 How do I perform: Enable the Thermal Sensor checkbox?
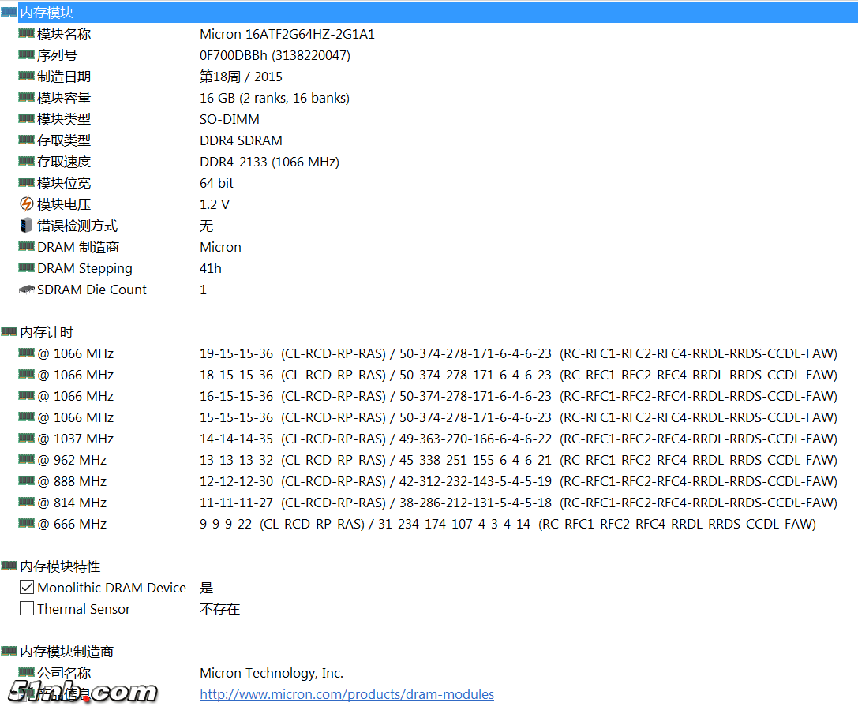click(27, 609)
